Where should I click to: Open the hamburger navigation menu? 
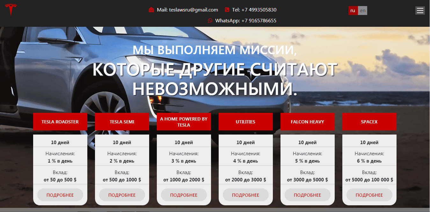[x=420, y=10]
